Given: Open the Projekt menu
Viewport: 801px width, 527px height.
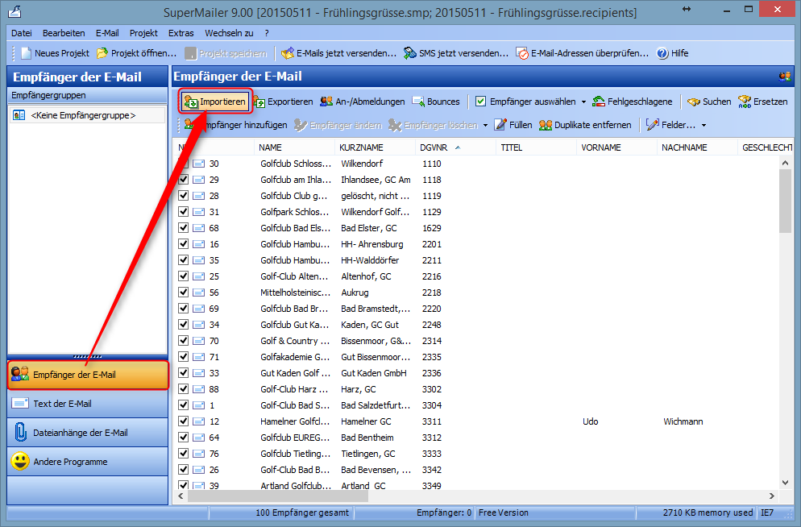Looking at the screenshot, I should tap(143, 33).
